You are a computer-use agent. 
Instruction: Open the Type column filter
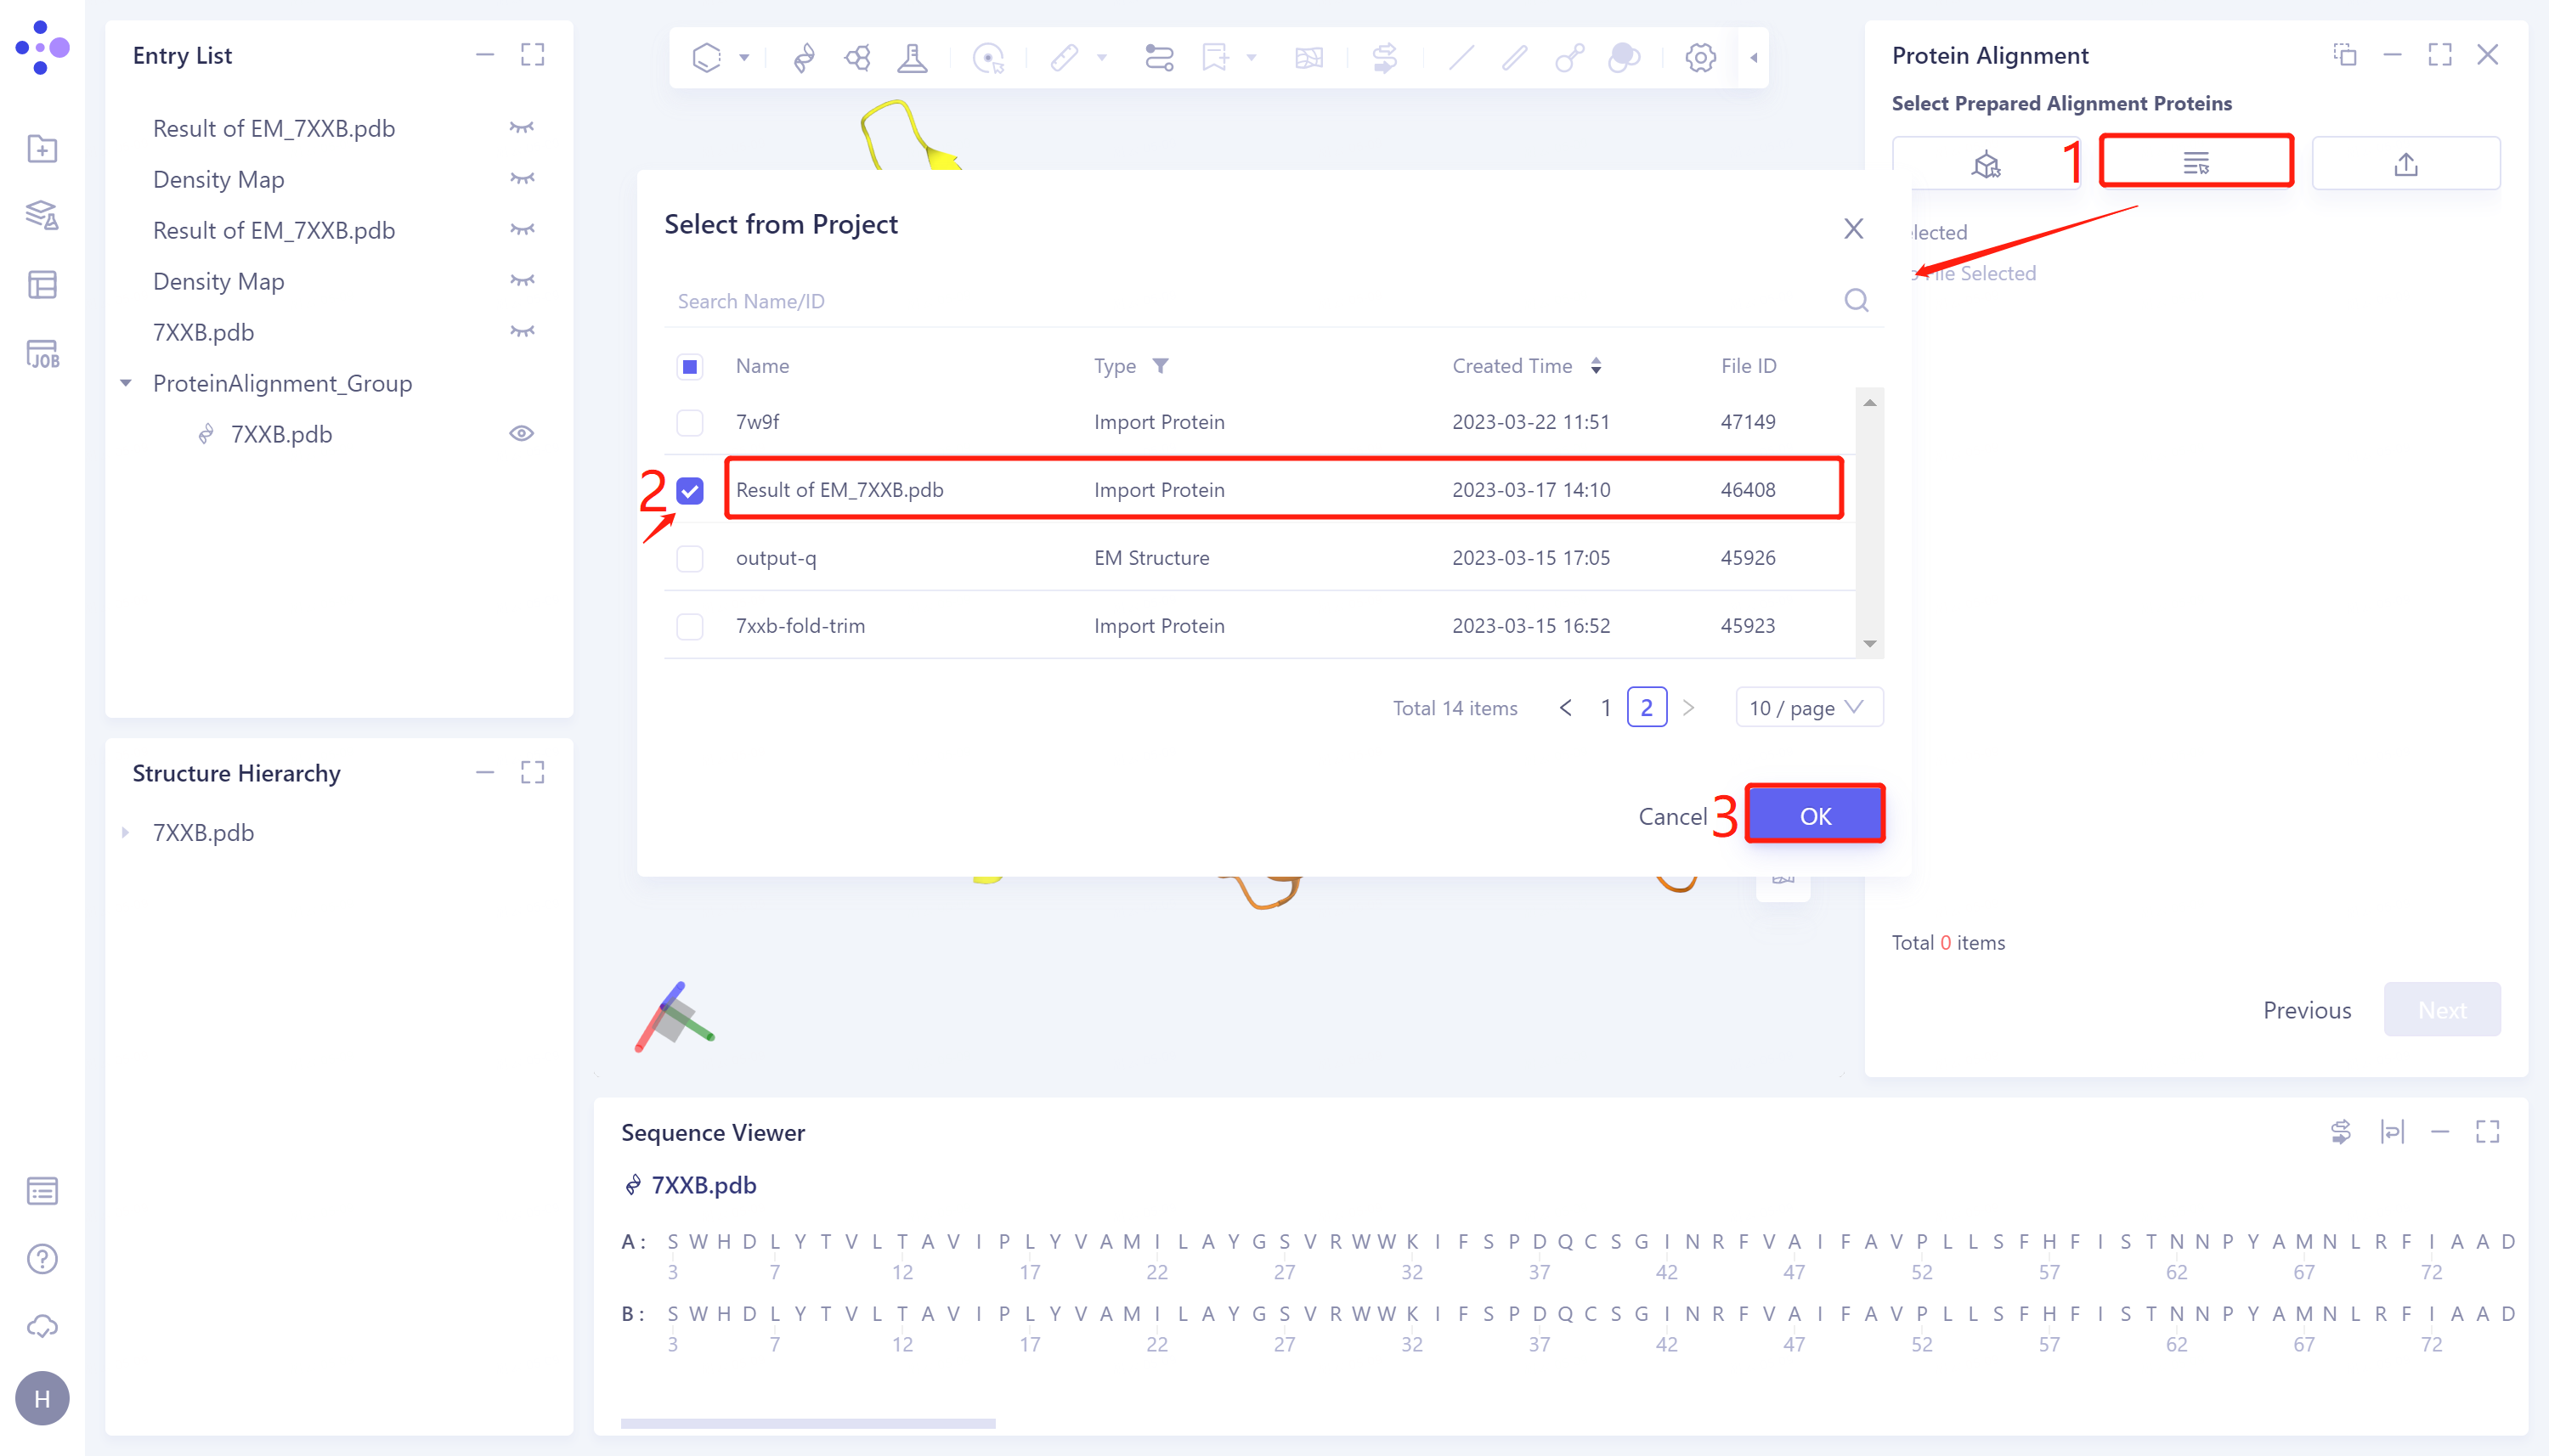point(1160,366)
